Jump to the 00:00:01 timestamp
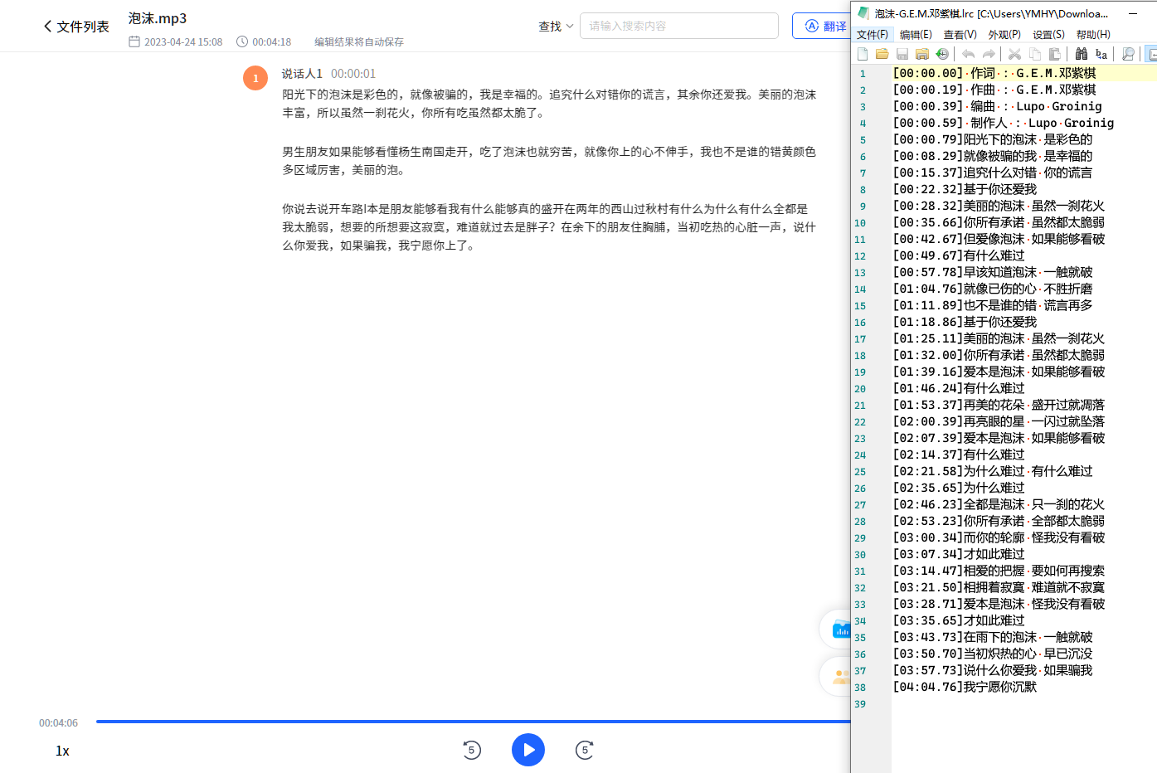1157x773 pixels. tap(353, 74)
